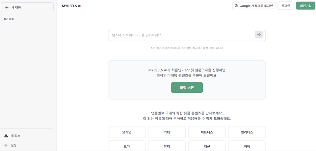This screenshot has width=316, height=151.
Task: Click the 로그인 button
Action: coord(286,6)
